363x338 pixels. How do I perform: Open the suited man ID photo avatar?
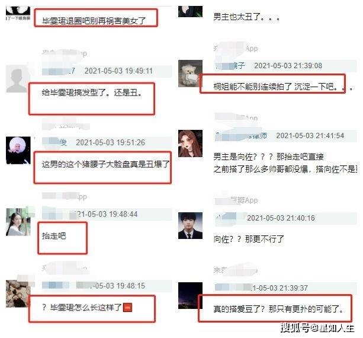(190, 225)
